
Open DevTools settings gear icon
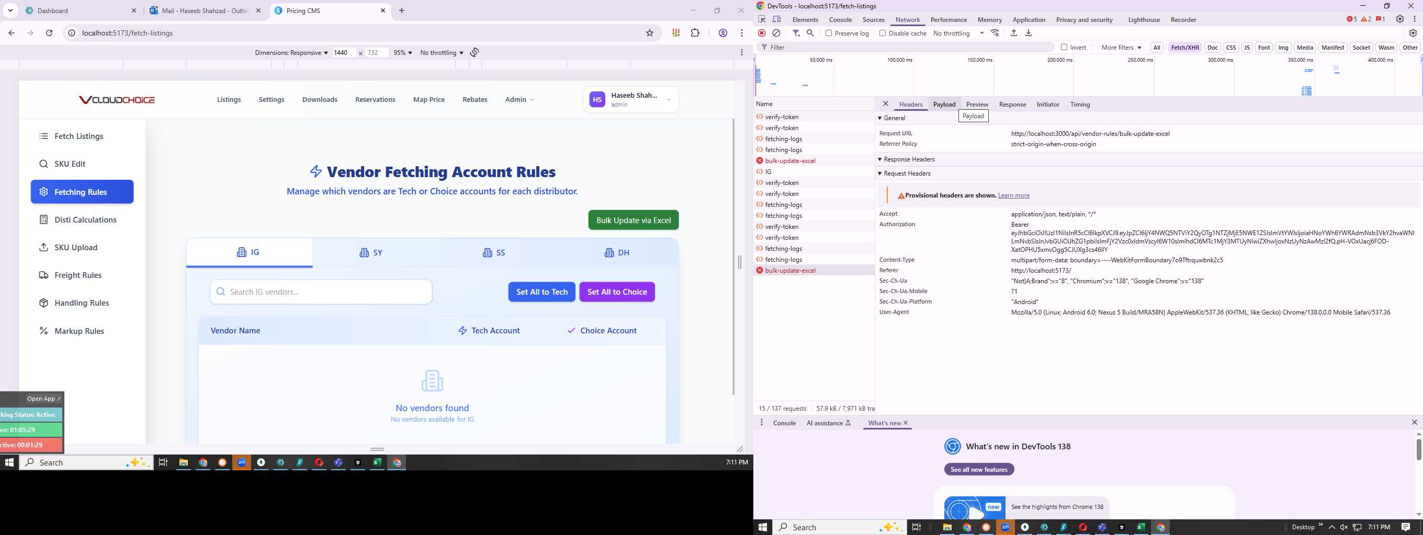(1400, 19)
